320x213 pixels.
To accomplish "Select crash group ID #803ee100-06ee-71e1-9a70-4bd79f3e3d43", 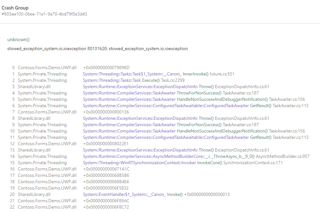I will click(44, 14).
